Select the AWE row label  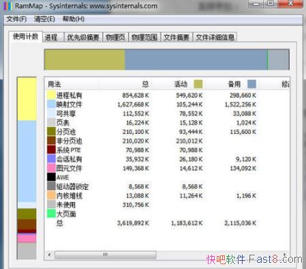pos(63,178)
